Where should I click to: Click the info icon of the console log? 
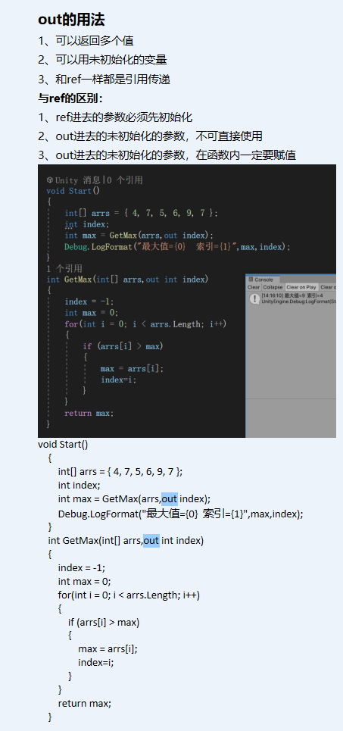(x=254, y=298)
